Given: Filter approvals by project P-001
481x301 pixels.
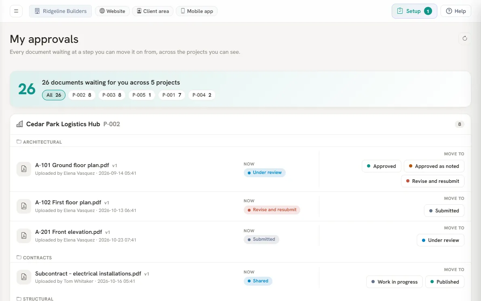Looking at the screenshot, I should 172,95.
